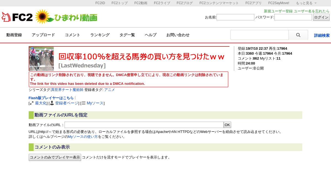Click 時間:24:00 duration text
331x173 pixels.
click(246, 63)
